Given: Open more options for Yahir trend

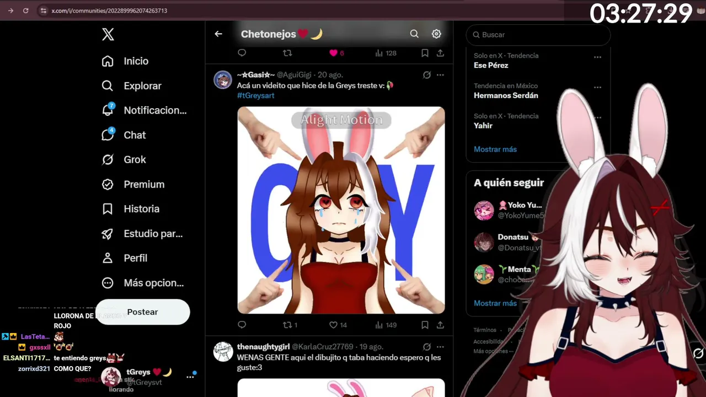Looking at the screenshot, I should (x=597, y=117).
